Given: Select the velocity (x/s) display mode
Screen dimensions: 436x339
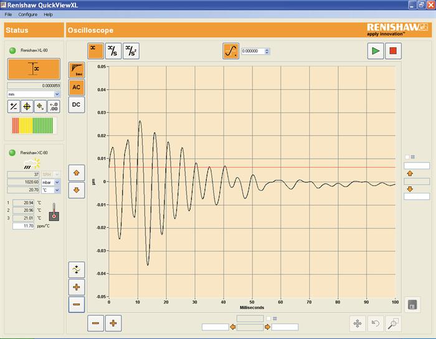Looking at the screenshot, I should [113, 51].
